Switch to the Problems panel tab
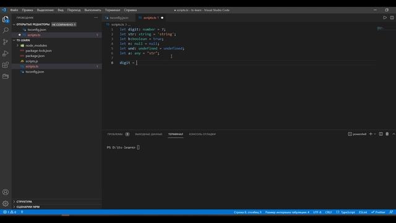Image resolution: width=396 pixels, height=223 pixels. pos(118,134)
